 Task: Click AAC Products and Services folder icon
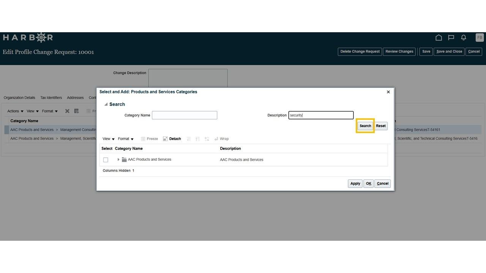coord(124,160)
